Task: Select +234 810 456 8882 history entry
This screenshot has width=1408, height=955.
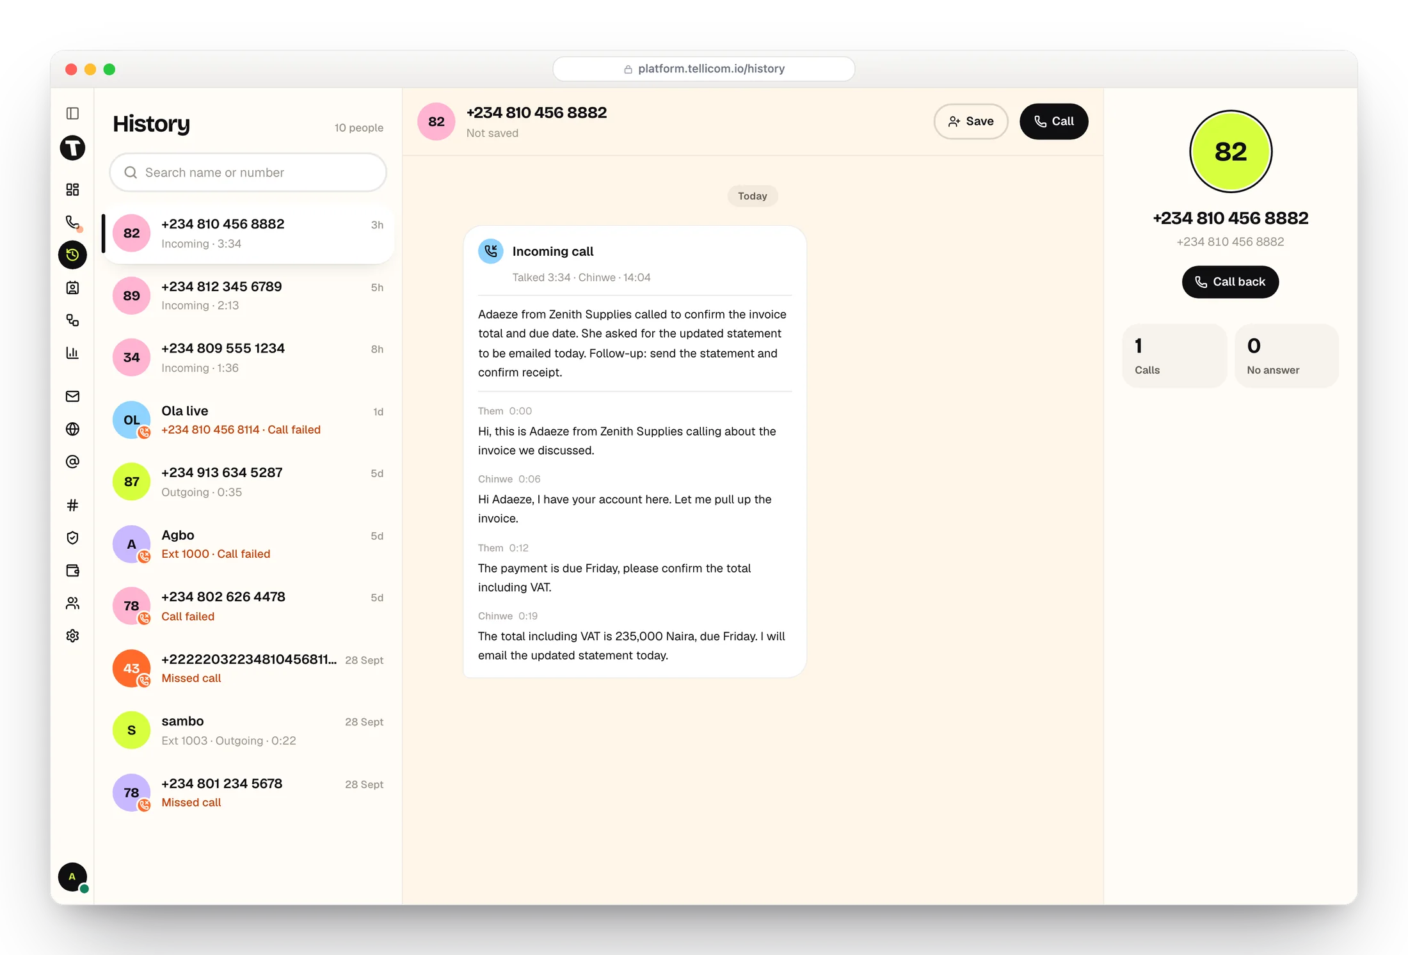Action: (x=248, y=233)
